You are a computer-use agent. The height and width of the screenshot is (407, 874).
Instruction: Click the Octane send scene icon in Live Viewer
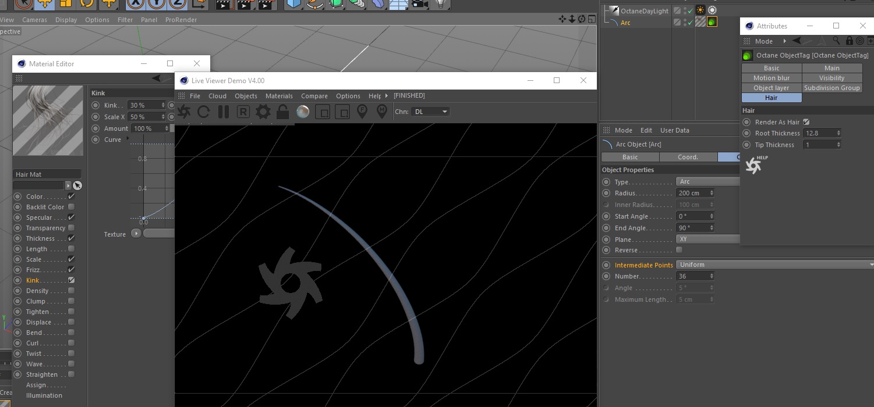(184, 112)
